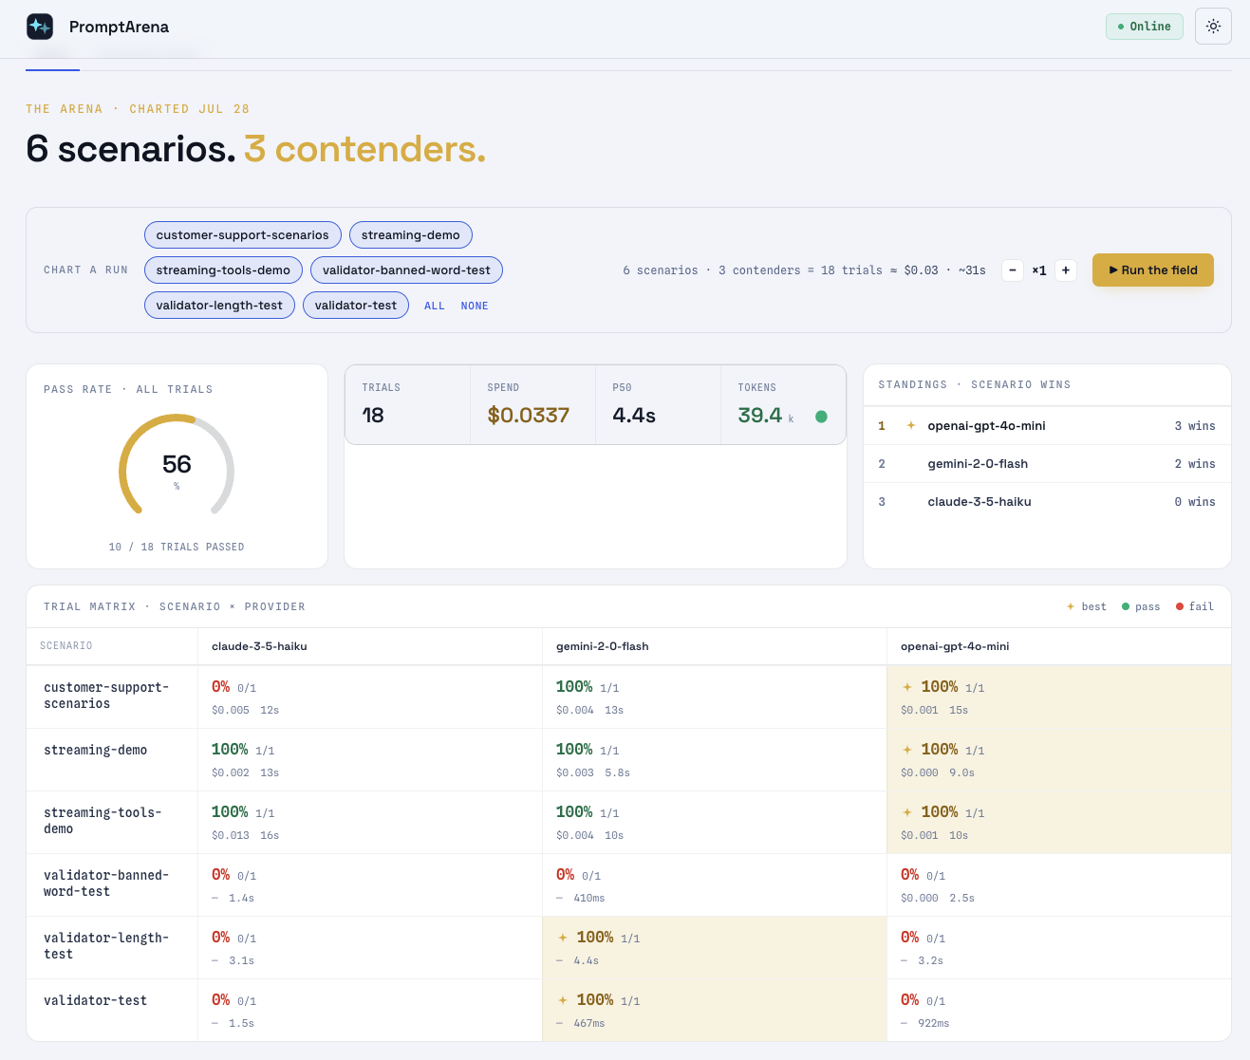Click the '3 wins' value in standings
The image size is (1250, 1060).
click(x=1195, y=426)
